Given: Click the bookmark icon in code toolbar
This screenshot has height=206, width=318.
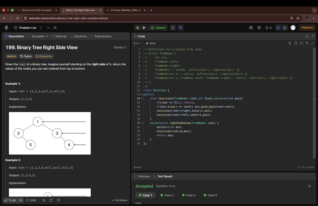Looking at the screenshot, I should point(295,43).
